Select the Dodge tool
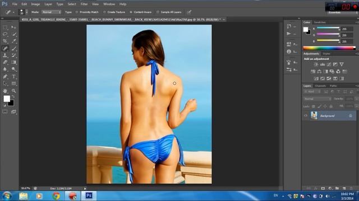 [x=13, y=69]
